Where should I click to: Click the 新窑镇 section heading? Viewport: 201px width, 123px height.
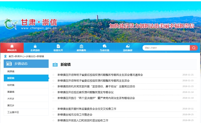(x=66, y=65)
